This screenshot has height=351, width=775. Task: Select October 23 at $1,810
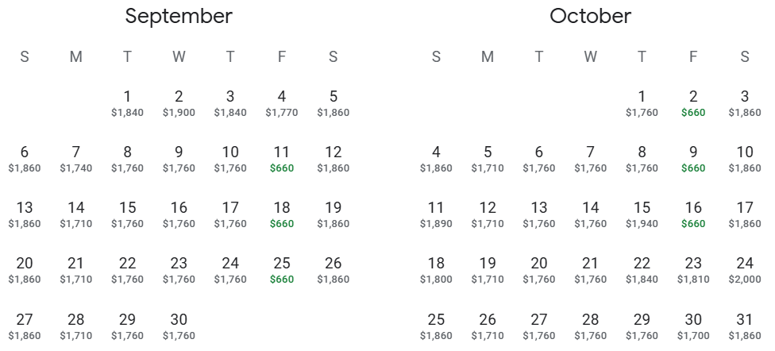pyautogui.click(x=693, y=269)
